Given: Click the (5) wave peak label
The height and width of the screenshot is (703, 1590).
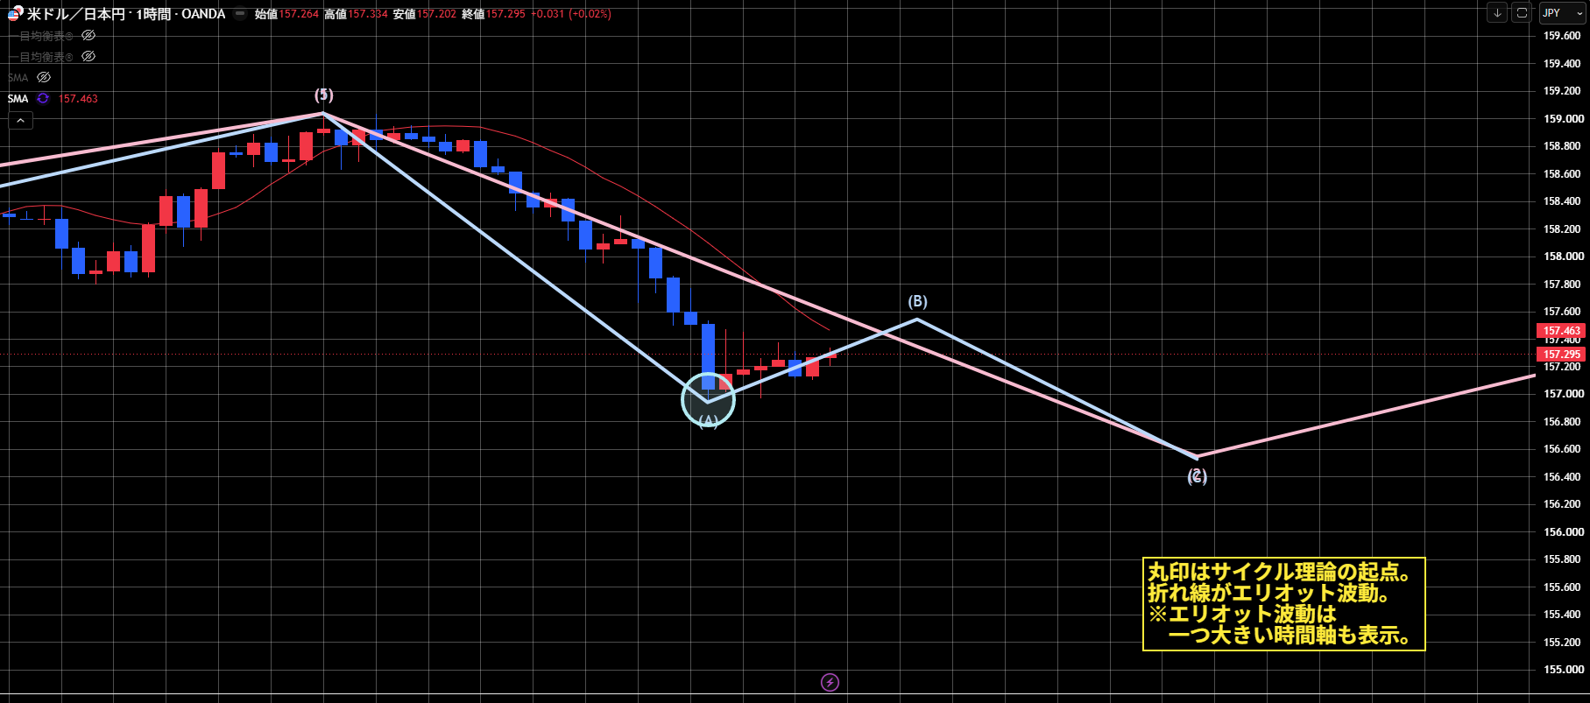Looking at the screenshot, I should [324, 95].
